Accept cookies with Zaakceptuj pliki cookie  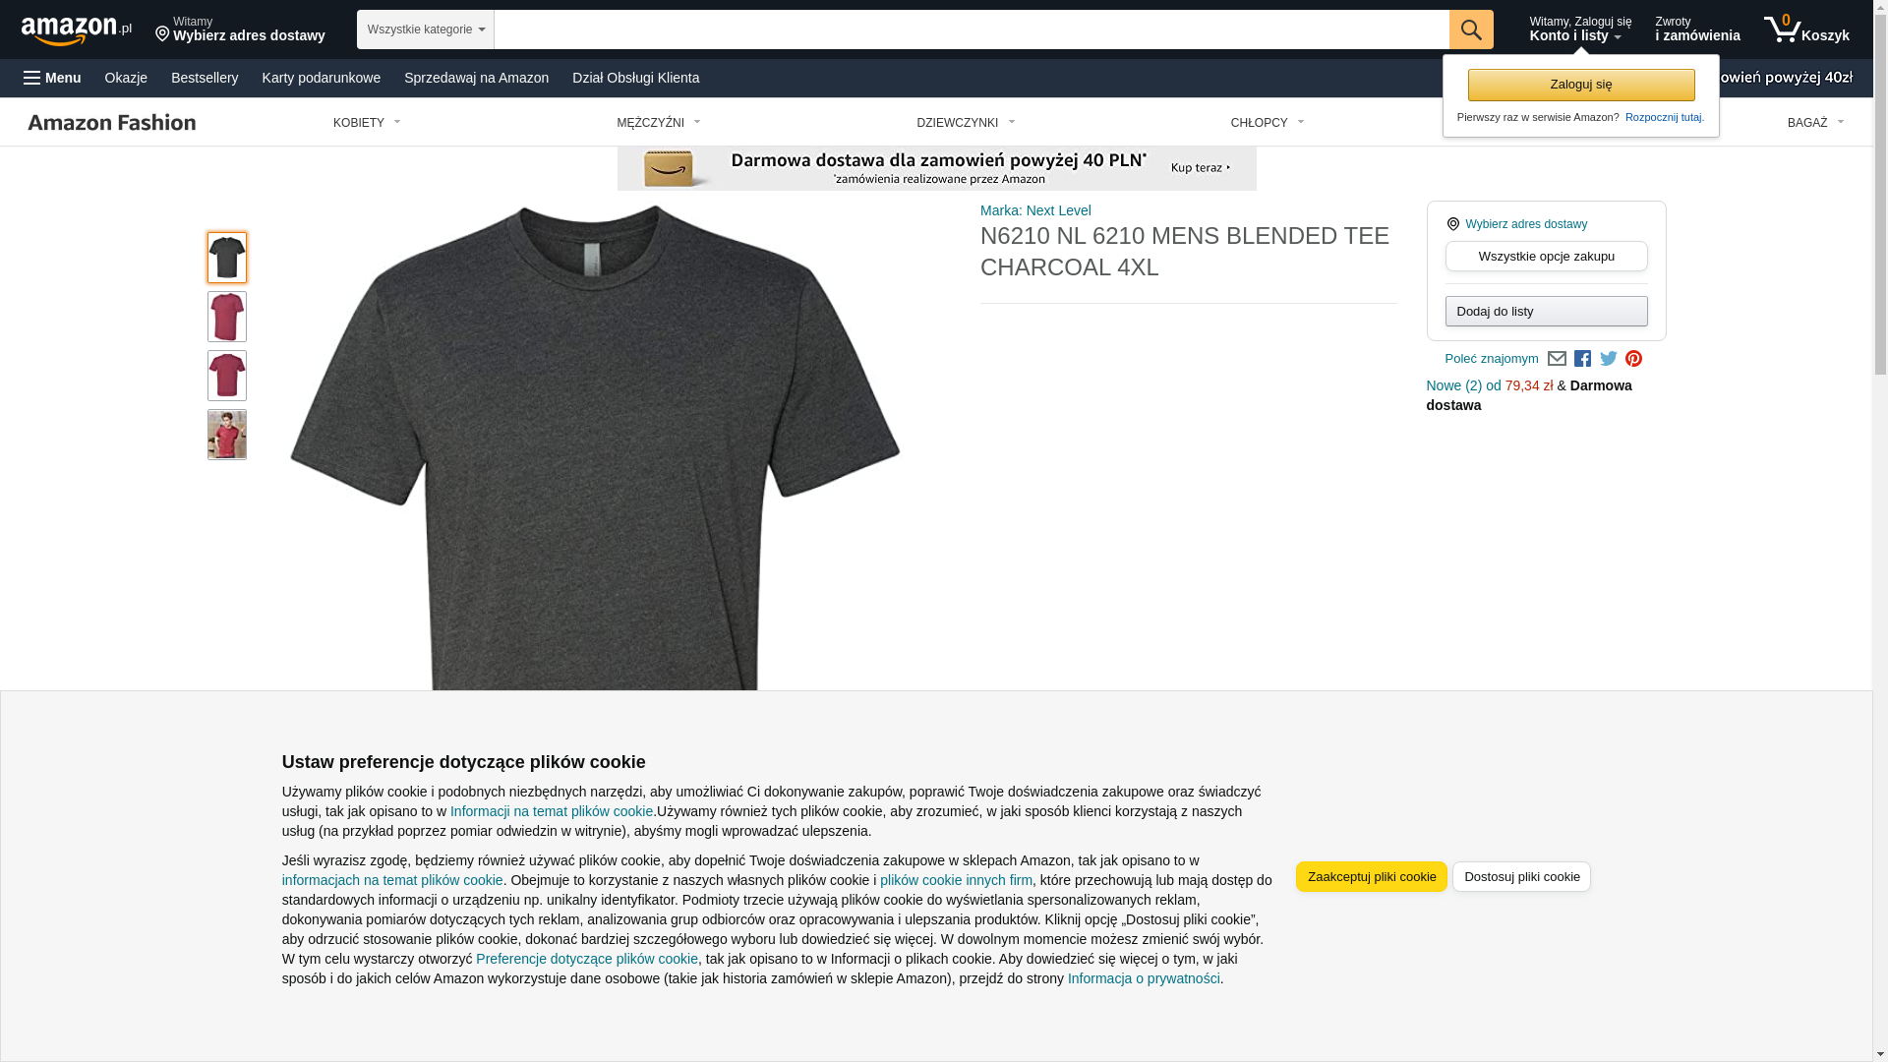1372,877
